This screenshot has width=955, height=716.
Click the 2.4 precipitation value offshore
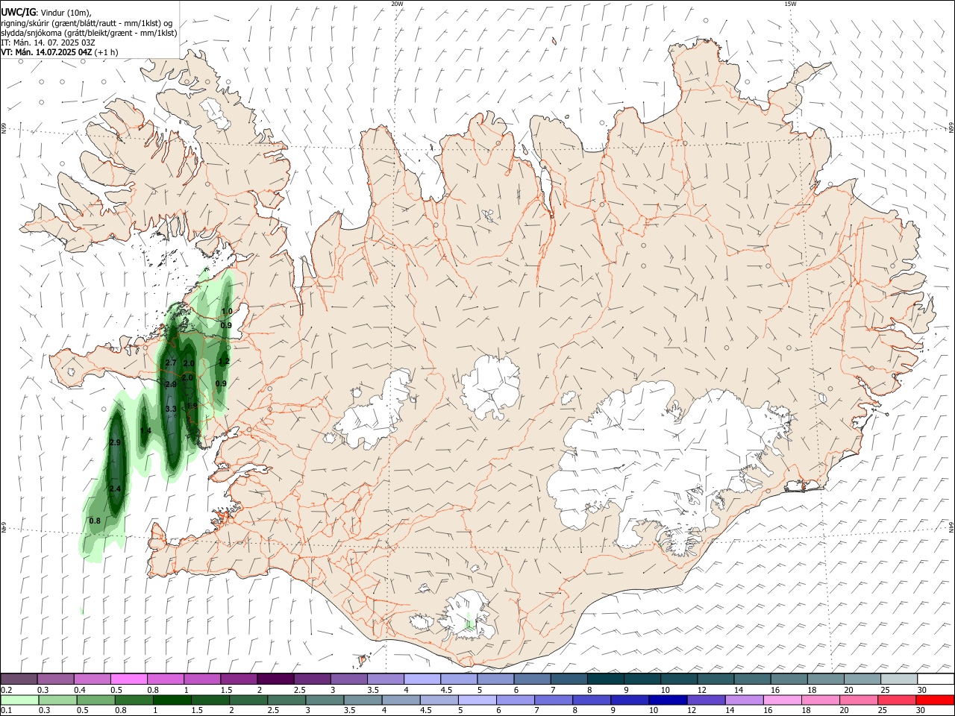(115, 489)
